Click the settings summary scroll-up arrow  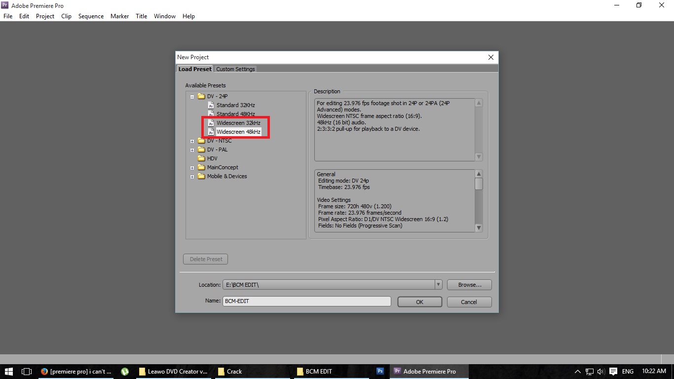(479, 174)
